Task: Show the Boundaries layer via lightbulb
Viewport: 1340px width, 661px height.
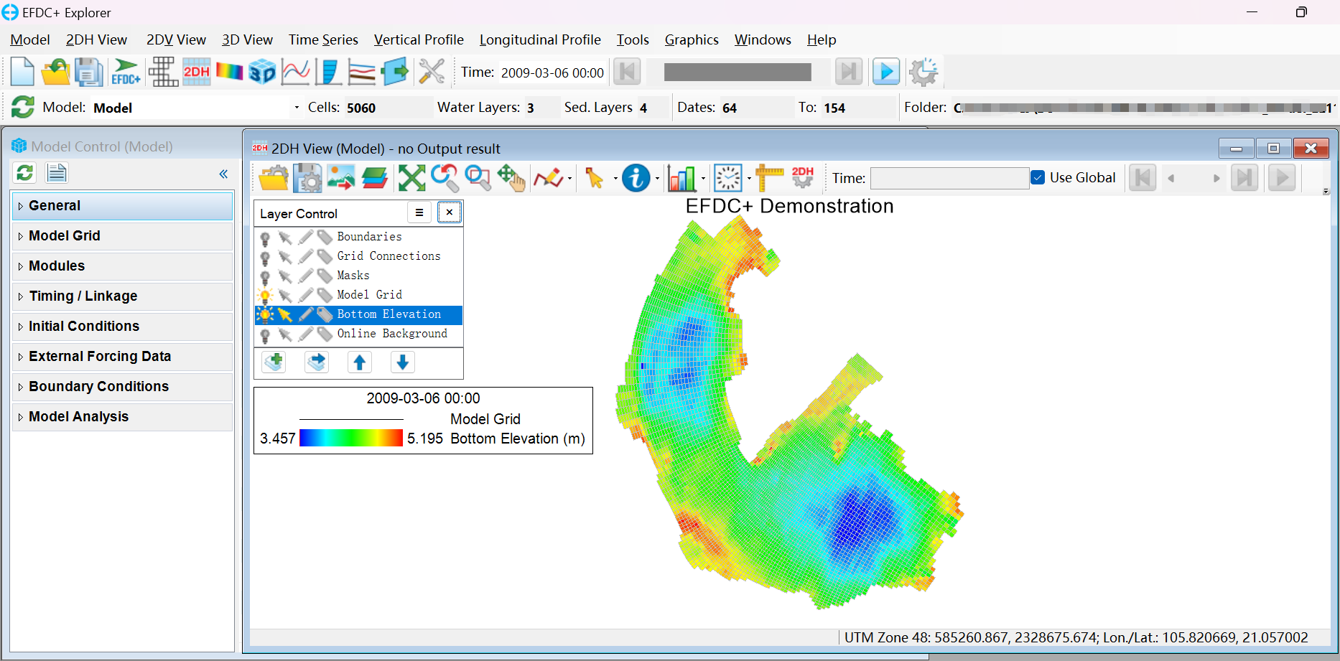Action: 265,237
